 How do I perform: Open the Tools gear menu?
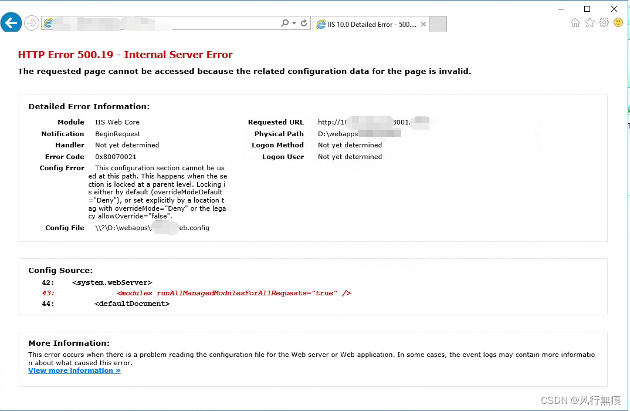pyautogui.click(x=604, y=22)
